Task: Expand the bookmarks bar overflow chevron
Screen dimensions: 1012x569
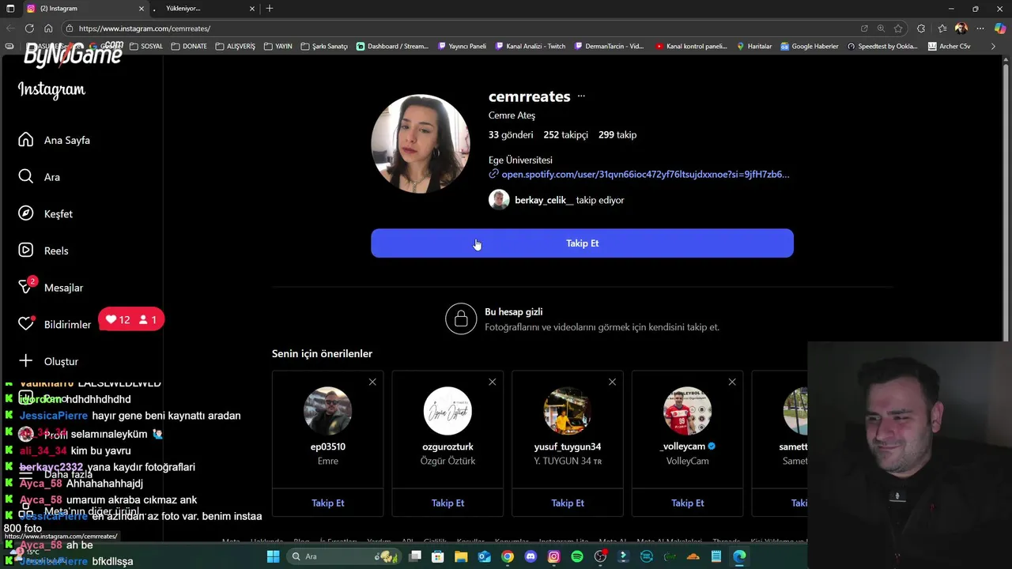Action: point(994,46)
